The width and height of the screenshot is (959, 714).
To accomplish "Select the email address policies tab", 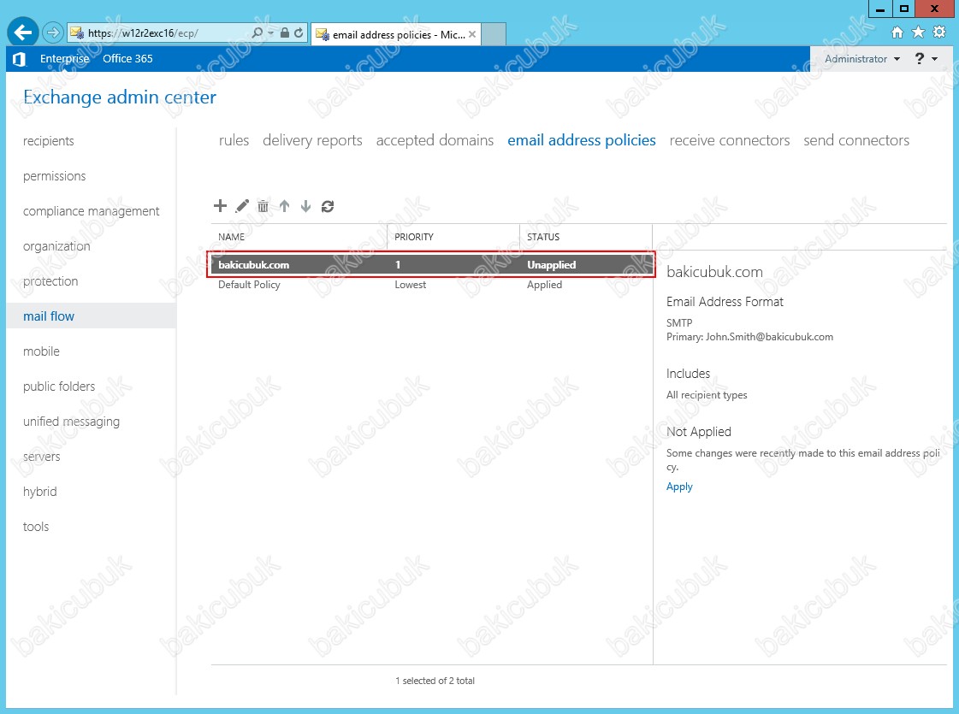I will click(582, 140).
